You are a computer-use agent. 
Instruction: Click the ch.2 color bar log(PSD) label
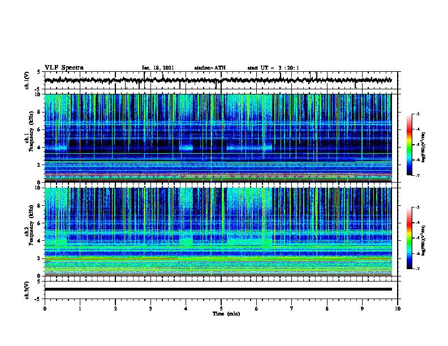tap(423, 241)
